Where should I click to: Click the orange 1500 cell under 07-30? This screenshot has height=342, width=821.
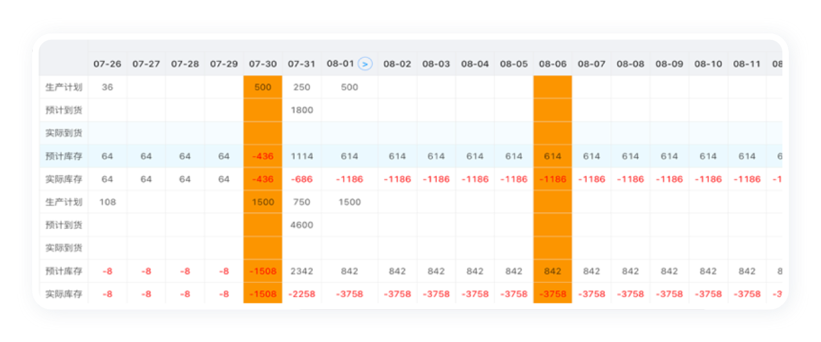[x=263, y=202]
